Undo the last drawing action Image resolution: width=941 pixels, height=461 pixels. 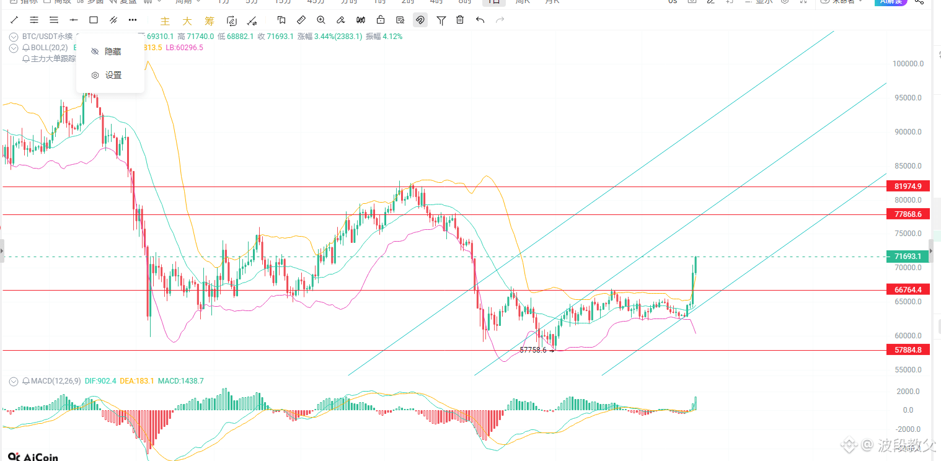click(480, 20)
